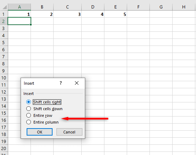196x155 pixels.
Task: Select column G header
Action: [161, 7]
